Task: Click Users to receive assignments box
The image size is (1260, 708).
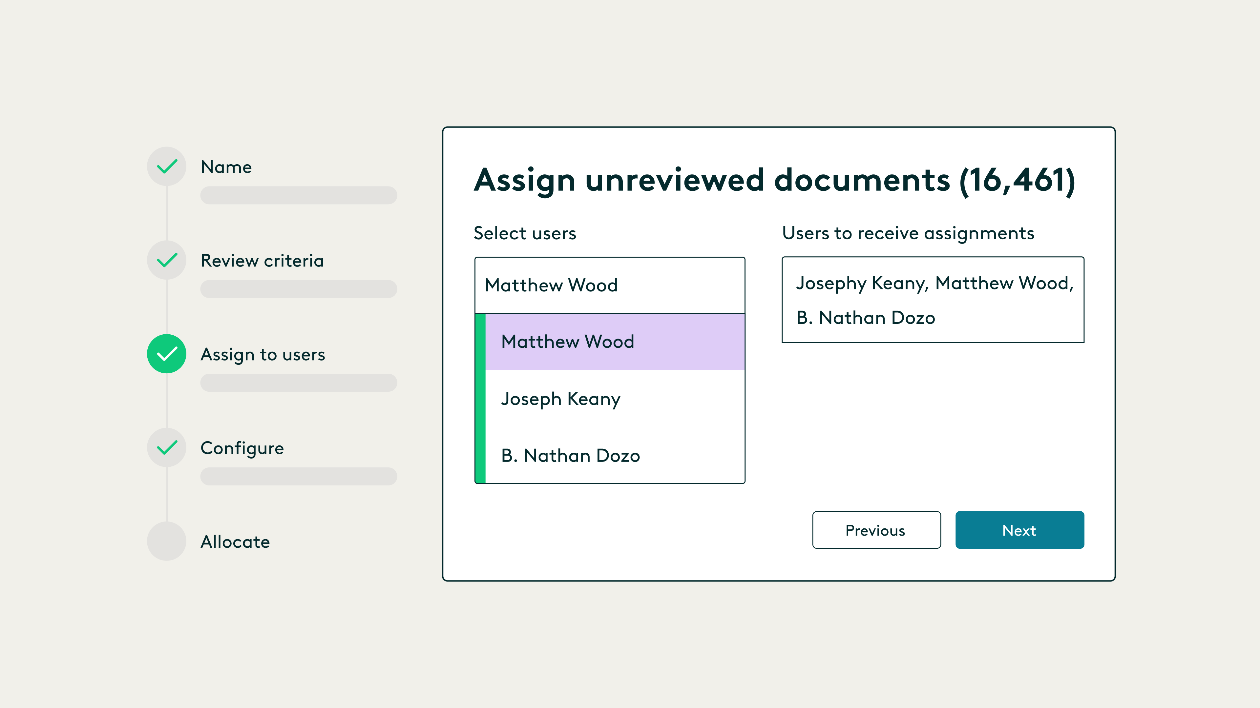Action: (x=932, y=300)
